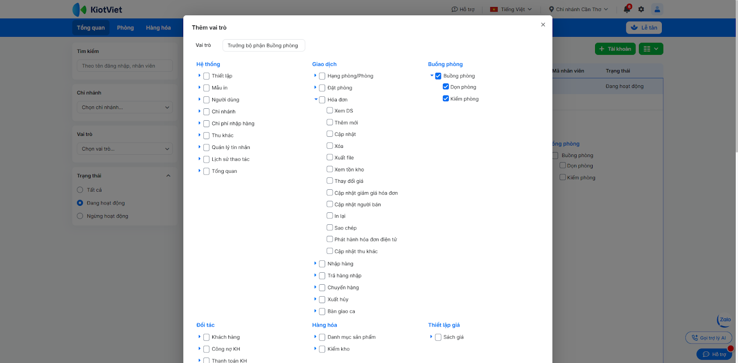Click the Hỗ trợ help icon in header

tap(454, 9)
